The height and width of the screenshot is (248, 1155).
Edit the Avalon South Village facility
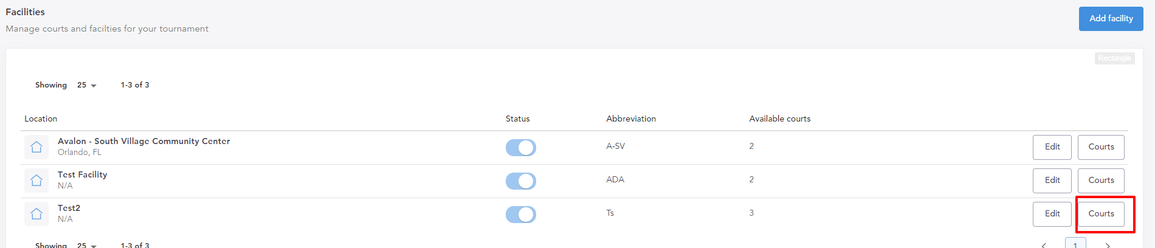click(x=1052, y=147)
